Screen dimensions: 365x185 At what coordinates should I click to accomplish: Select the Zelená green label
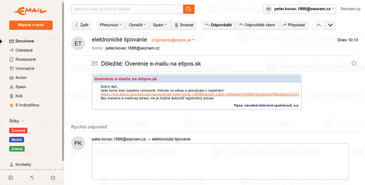pos(17,149)
